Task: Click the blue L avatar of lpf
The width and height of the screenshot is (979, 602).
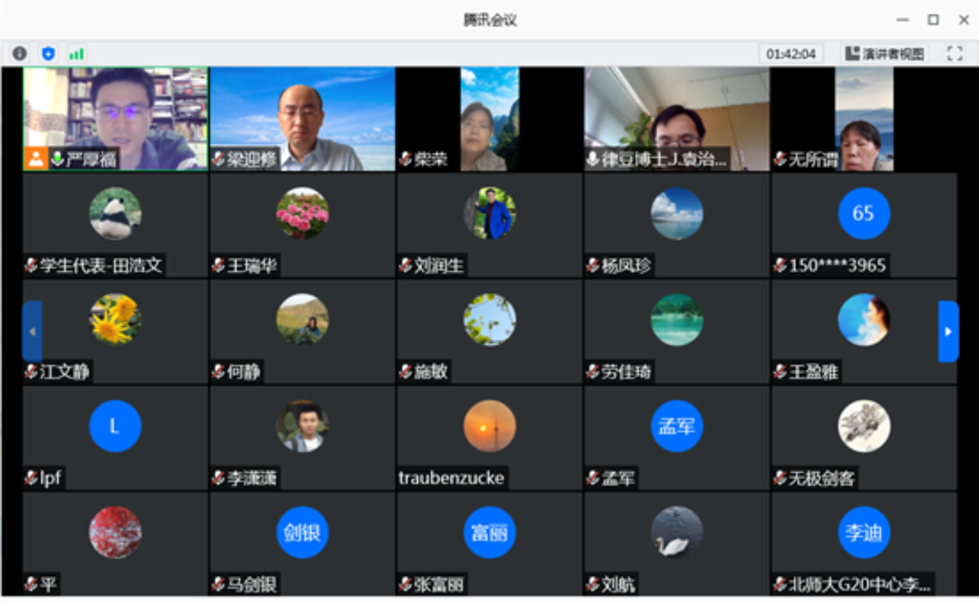Action: pyautogui.click(x=115, y=426)
